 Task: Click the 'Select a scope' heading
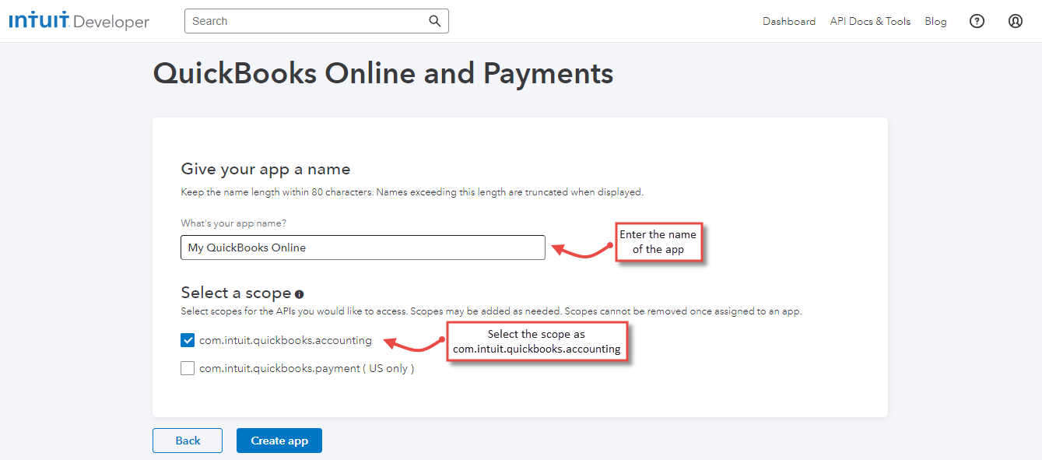coord(236,293)
